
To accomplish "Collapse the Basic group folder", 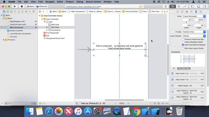I will pyautogui.click(x=4, y=18).
